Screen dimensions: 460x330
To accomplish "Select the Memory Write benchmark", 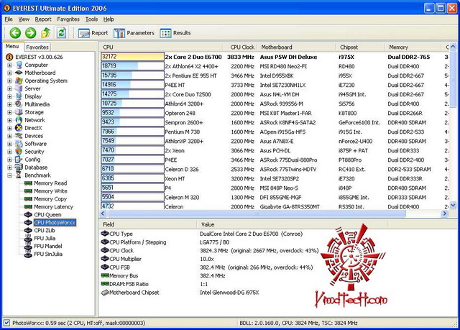I will point(46,191).
